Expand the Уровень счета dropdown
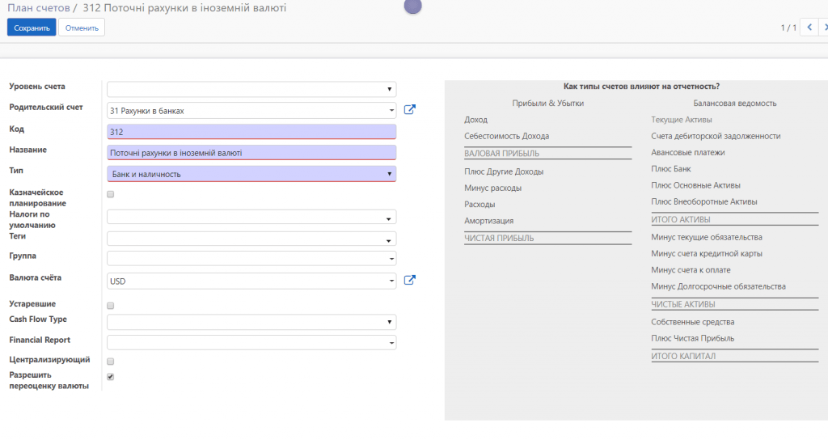This screenshot has height=440, width=828. pos(251,89)
